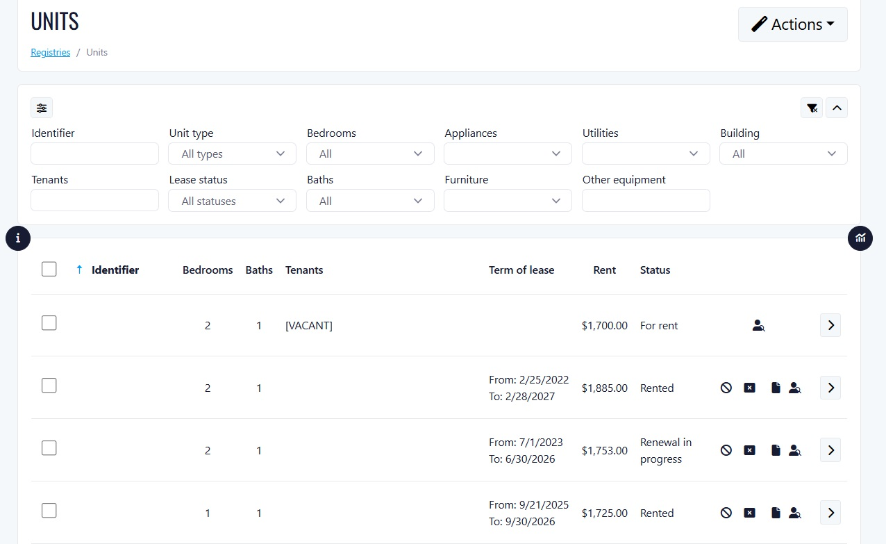
Task: Click the [VACANT] tenant text
Action: 309,325
